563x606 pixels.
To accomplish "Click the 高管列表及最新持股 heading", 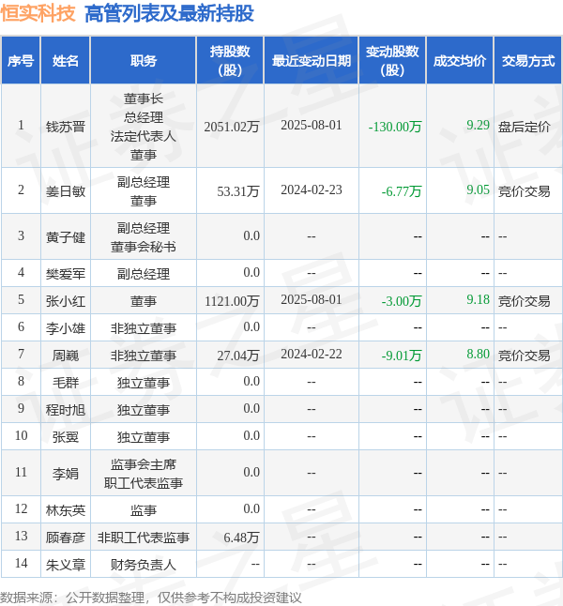I will pyautogui.click(x=169, y=13).
